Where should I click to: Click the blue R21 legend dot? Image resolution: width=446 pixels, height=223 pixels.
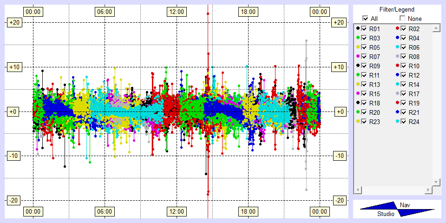pyautogui.click(x=397, y=112)
